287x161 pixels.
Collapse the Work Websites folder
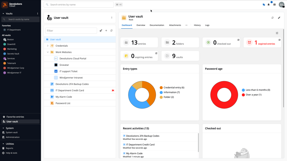[48, 52]
